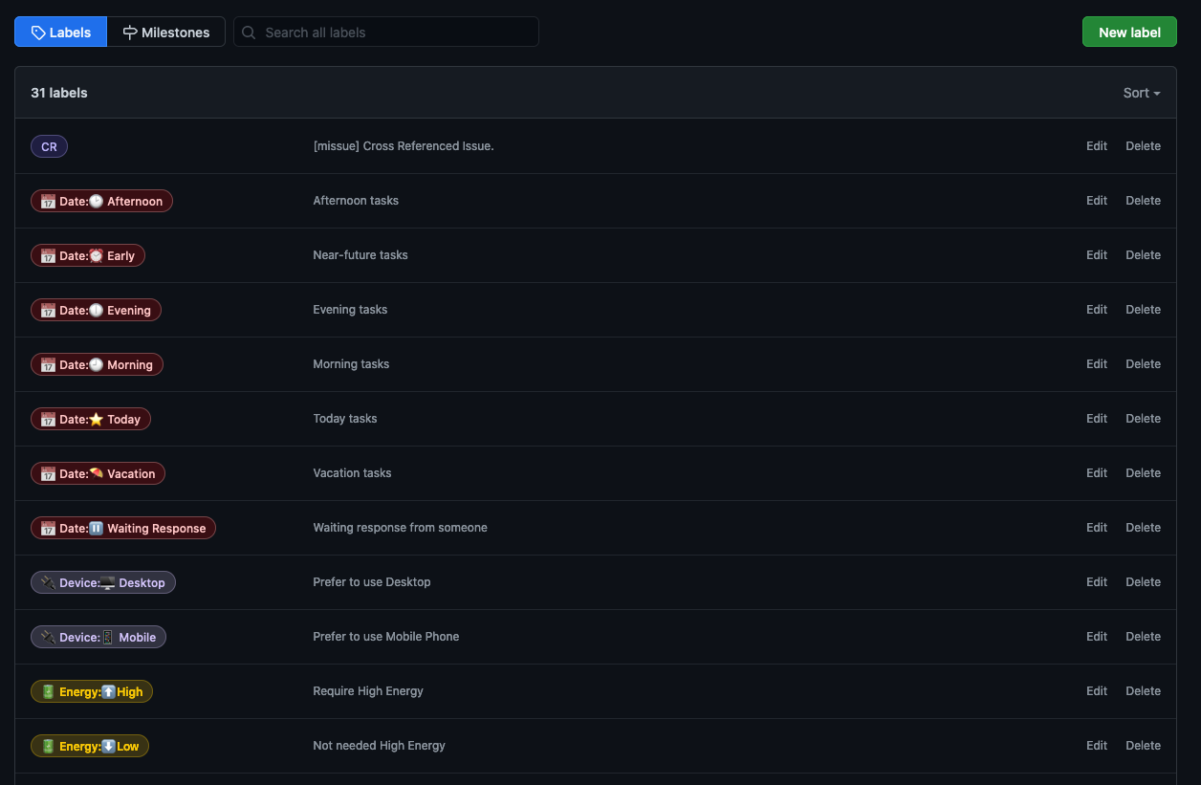Click the 'Require High Energy' description
Viewport: 1201px width, 785px height.
pos(368,691)
